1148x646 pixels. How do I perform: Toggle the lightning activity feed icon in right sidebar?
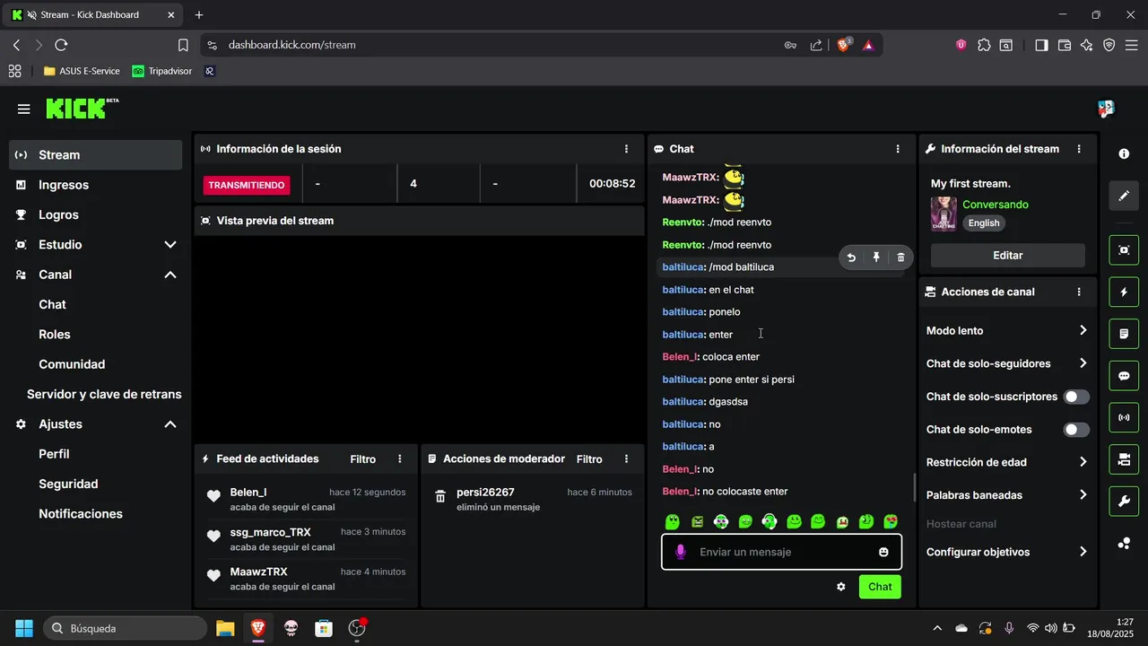[x=1124, y=292]
